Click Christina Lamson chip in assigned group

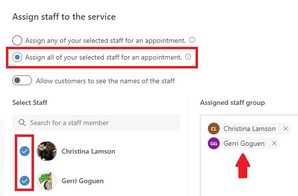coord(249,129)
